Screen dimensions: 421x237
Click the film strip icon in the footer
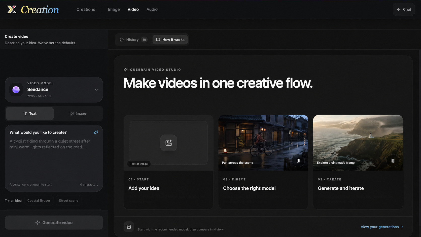coord(129,227)
